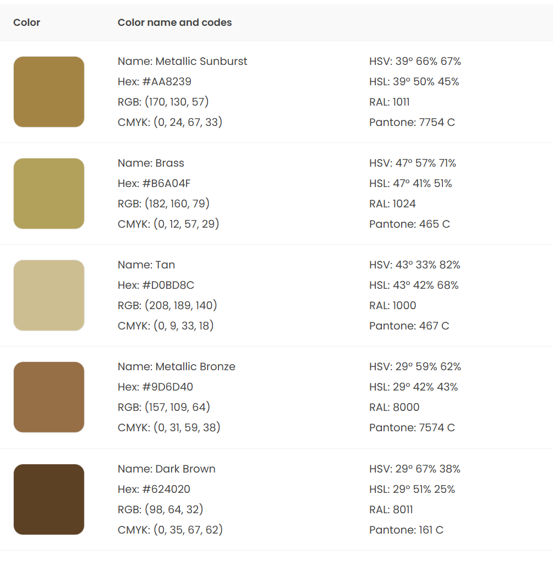Viewport: 553px width, 571px height.
Task: Click the Dark Brown color swatch
Action: point(49,499)
